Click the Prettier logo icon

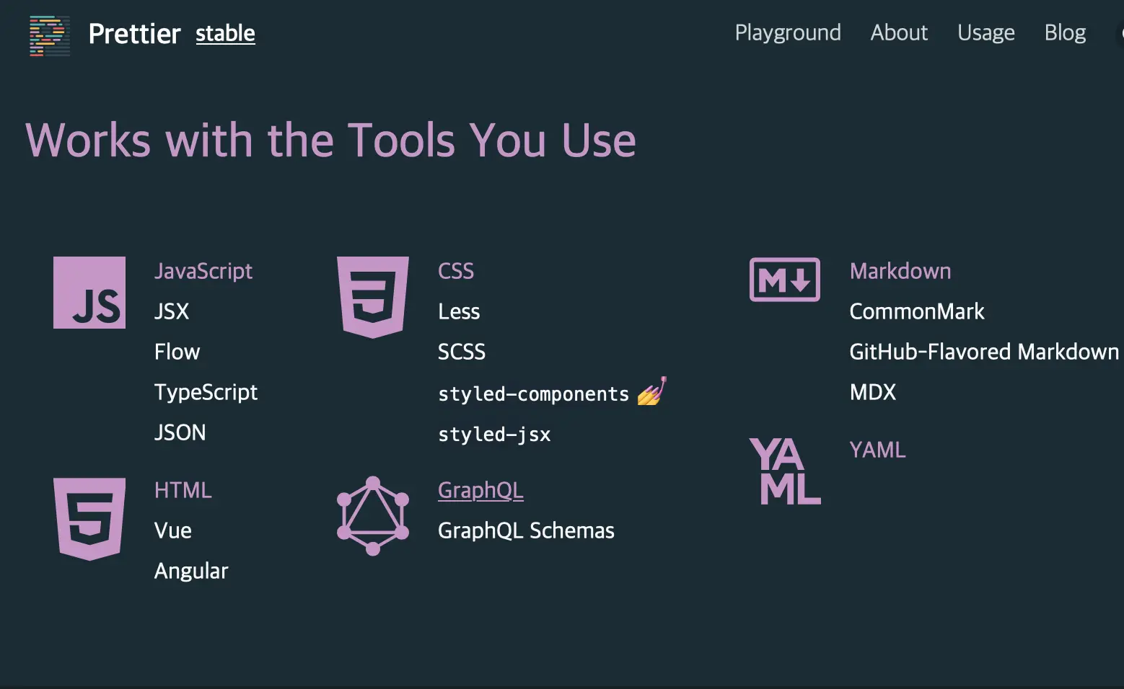tap(50, 35)
